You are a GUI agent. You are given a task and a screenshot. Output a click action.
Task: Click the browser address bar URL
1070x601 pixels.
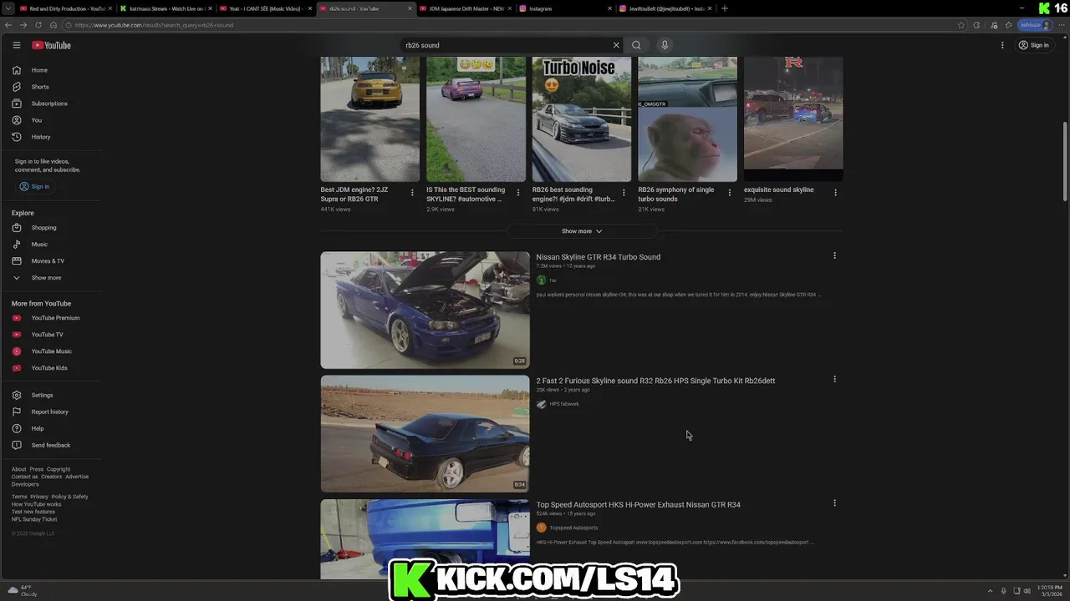coord(155,25)
